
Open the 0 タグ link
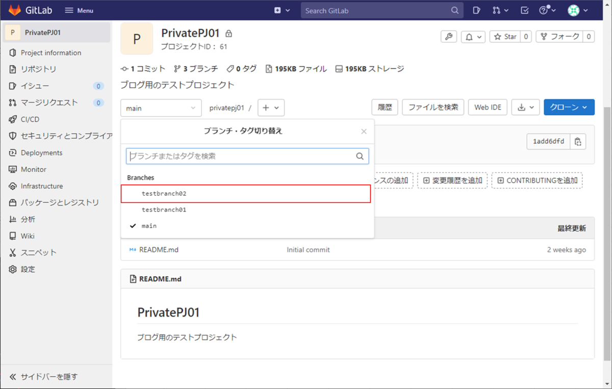(242, 69)
